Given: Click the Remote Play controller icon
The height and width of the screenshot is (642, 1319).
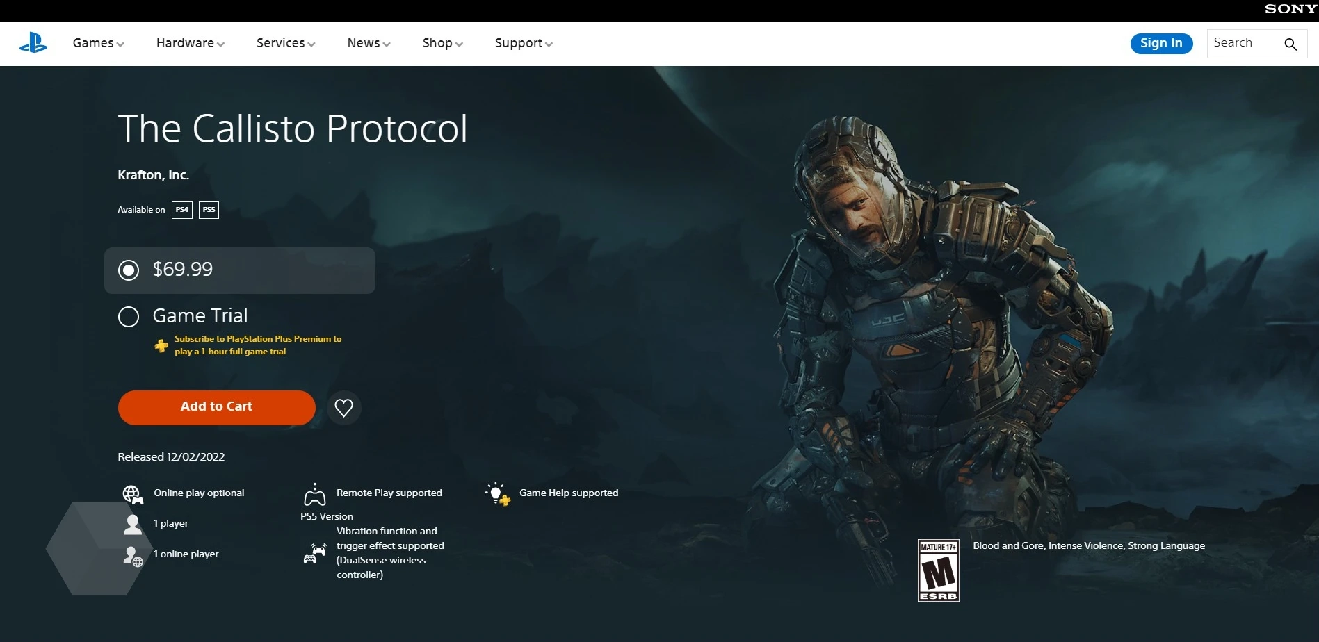Looking at the screenshot, I should click(x=315, y=494).
